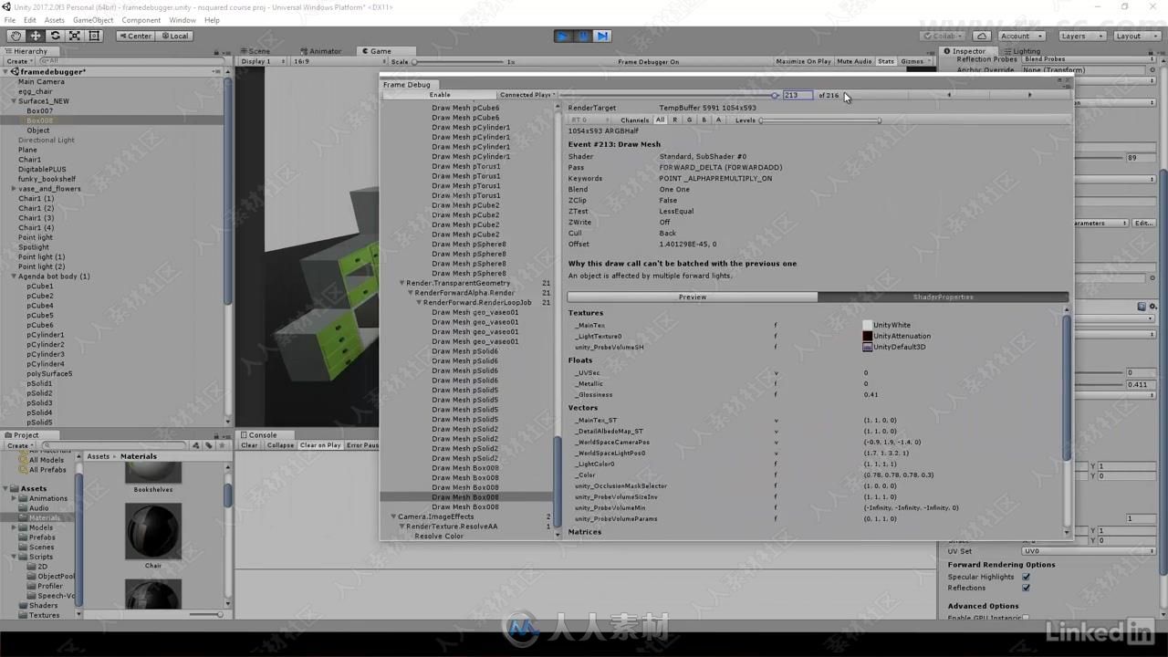The image size is (1168, 657).
Task: Switch to the Animator tab
Action: [x=320, y=51]
